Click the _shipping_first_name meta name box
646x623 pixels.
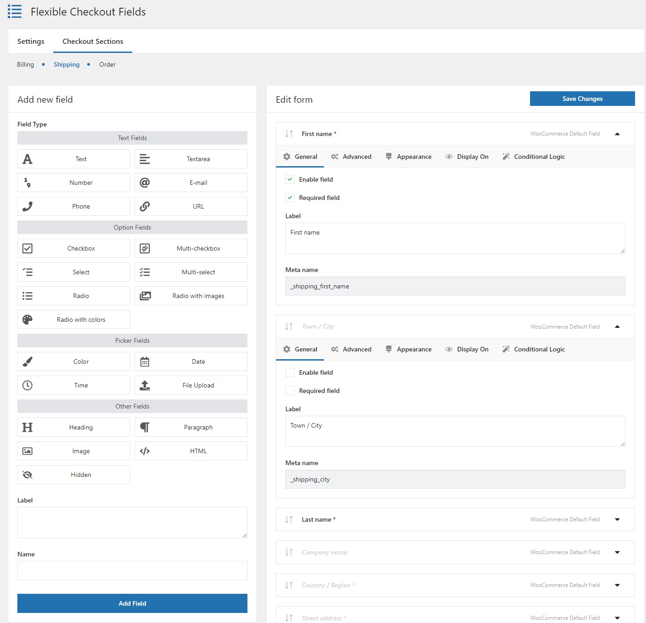click(x=455, y=286)
